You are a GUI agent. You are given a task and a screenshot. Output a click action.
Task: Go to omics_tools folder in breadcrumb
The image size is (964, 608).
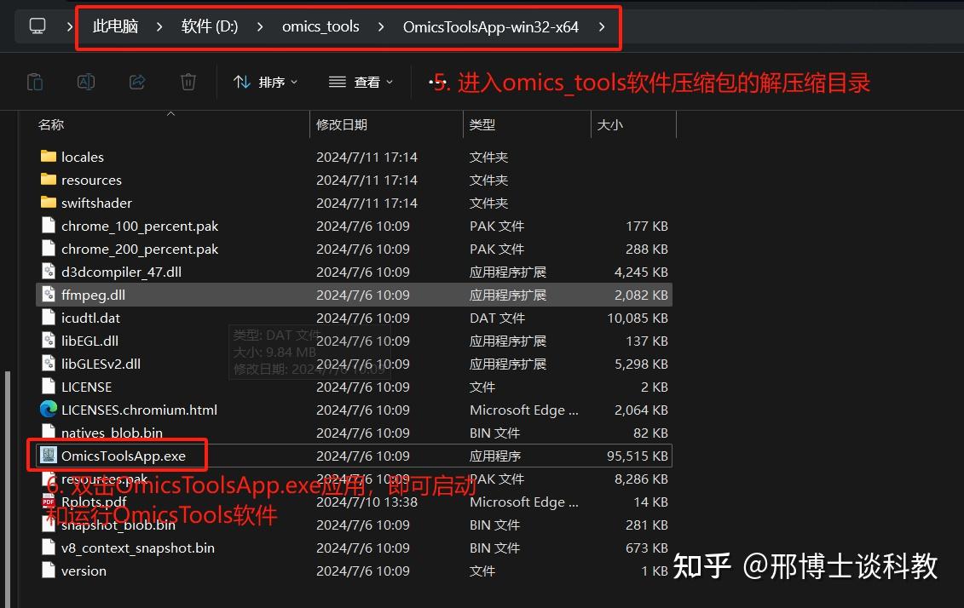(x=320, y=27)
